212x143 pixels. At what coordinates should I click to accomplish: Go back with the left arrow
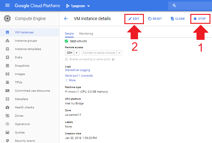[x=66, y=19]
